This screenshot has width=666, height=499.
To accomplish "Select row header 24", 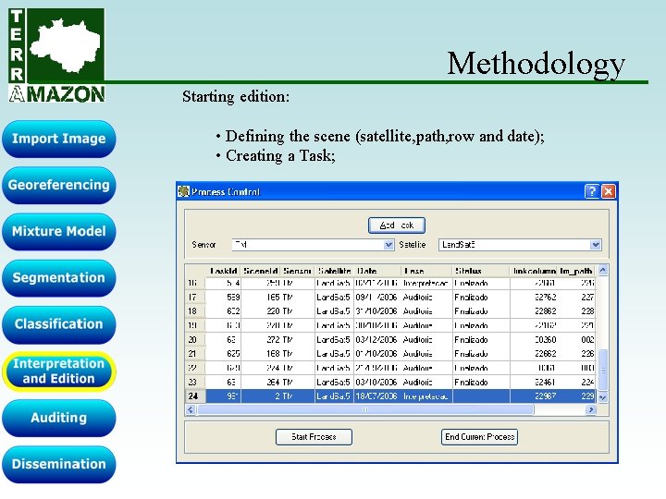I will (x=195, y=396).
